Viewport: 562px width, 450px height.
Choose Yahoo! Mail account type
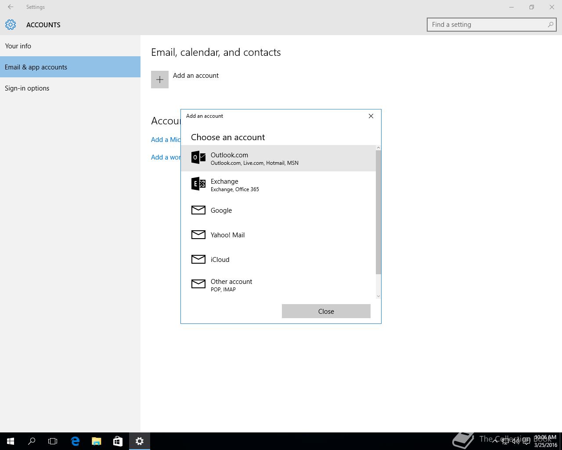pos(278,235)
